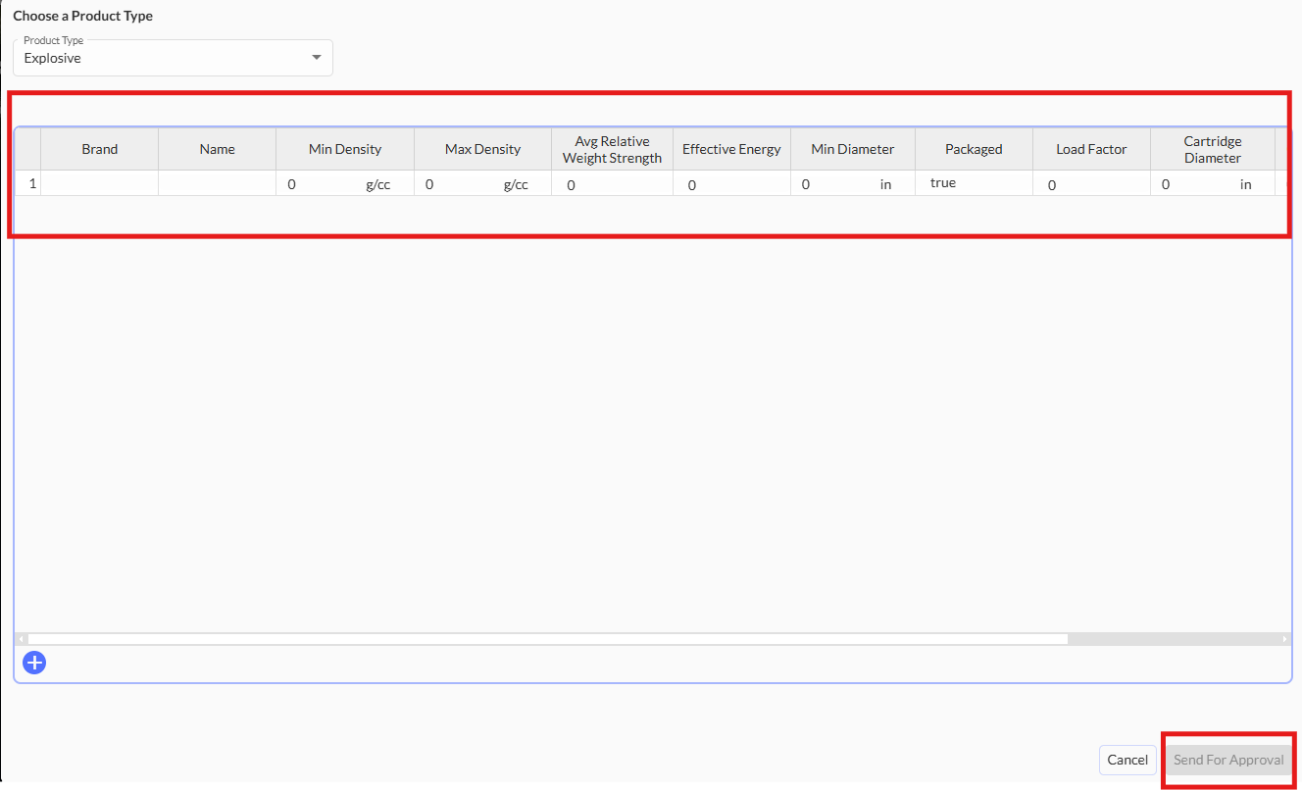The width and height of the screenshot is (1302, 790).
Task: Click the Brand cell in row 1
Action: coord(99,183)
